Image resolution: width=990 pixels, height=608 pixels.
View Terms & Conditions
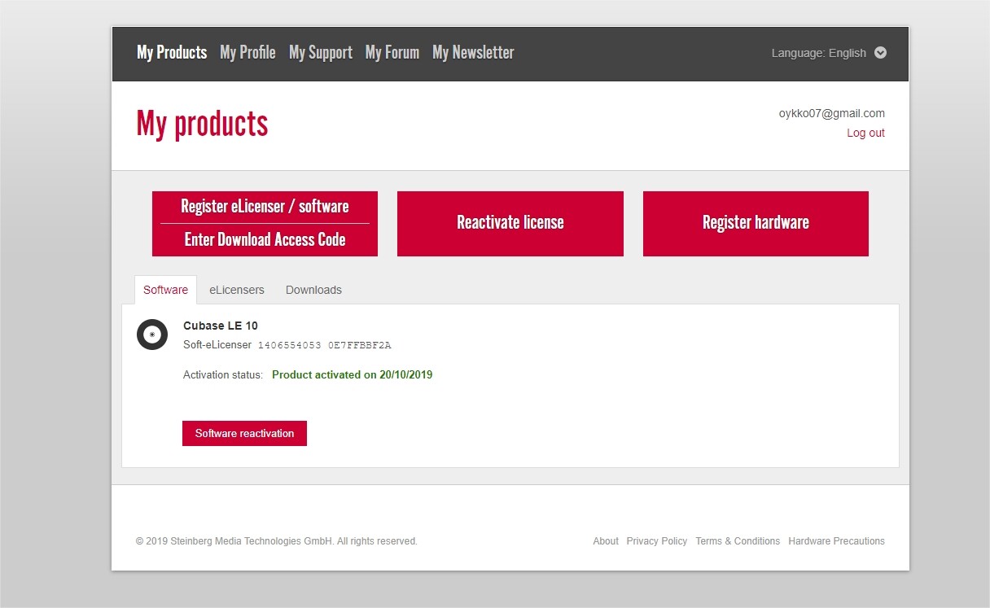click(738, 541)
